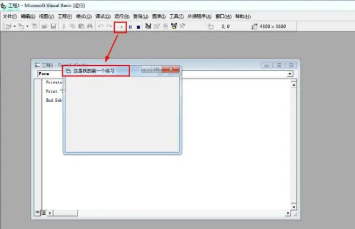Maximize the Form1 code window
The height and width of the screenshot is (229, 355).
click(279, 66)
